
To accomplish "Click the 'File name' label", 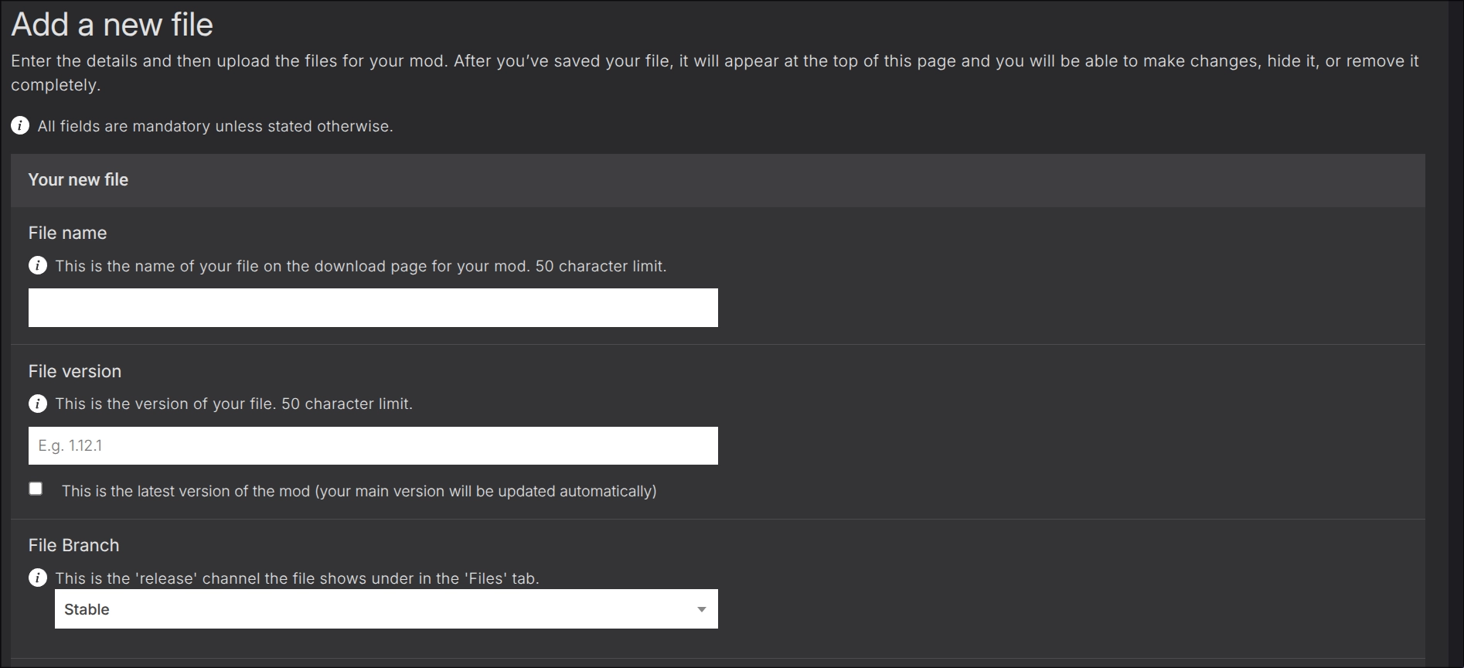I will point(67,233).
